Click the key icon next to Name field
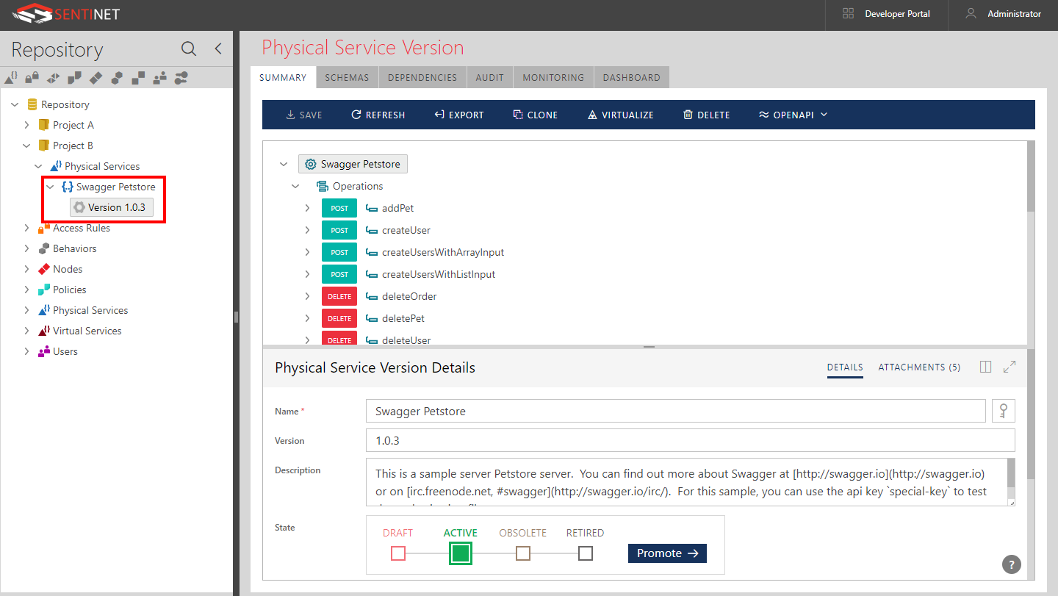 tap(1004, 412)
